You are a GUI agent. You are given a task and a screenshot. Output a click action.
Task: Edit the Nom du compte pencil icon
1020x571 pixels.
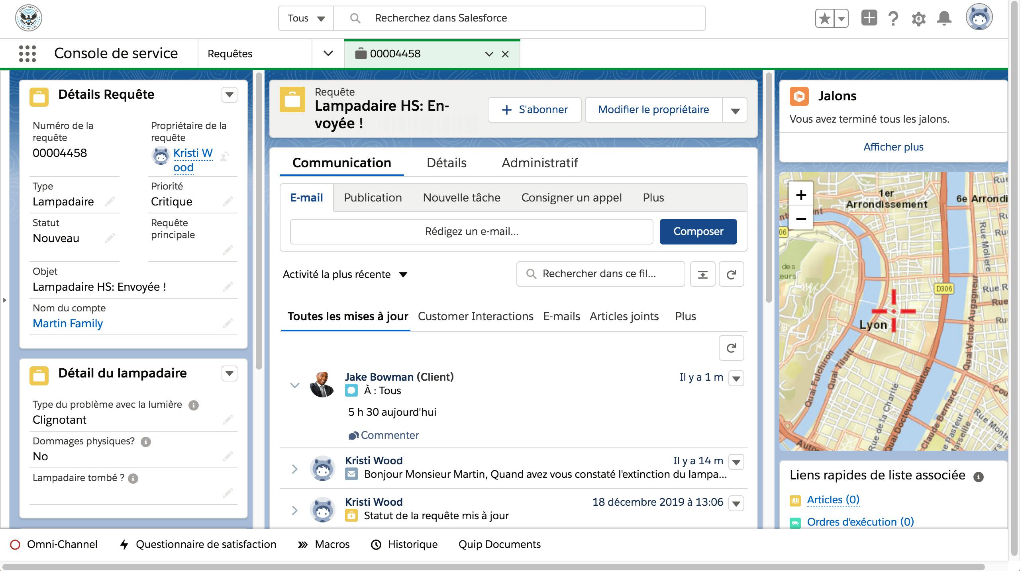click(x=228, y=323)
